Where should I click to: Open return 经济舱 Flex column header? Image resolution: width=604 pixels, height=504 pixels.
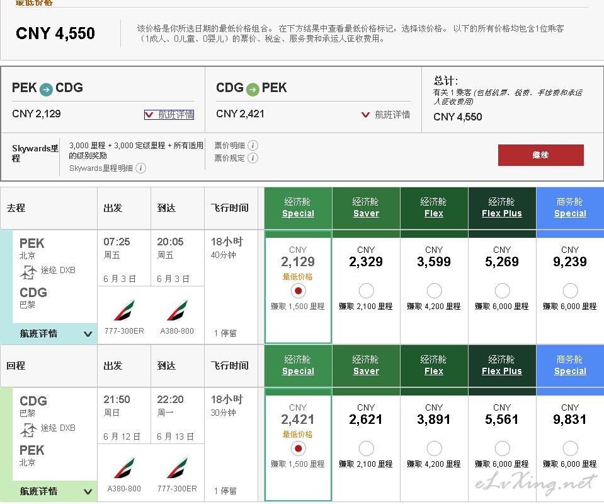point(434,365)
